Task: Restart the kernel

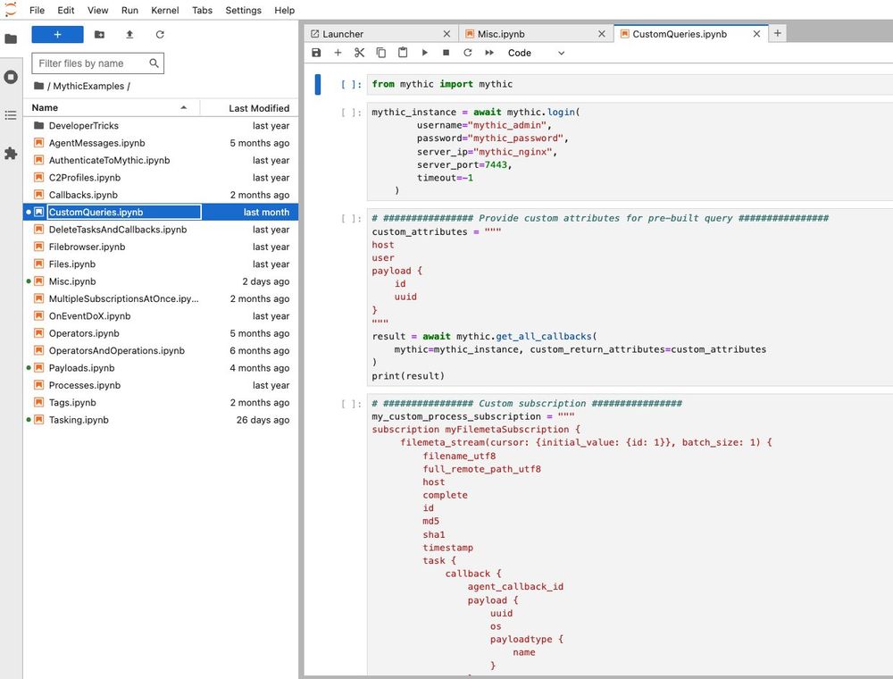Action: coord(468,53)
